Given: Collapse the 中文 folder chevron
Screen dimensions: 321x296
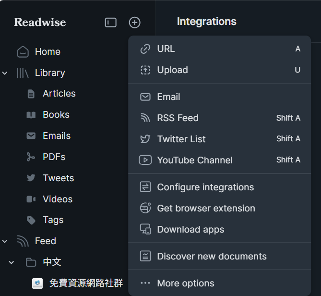Looking at the screenshot, I should (12, 262).
